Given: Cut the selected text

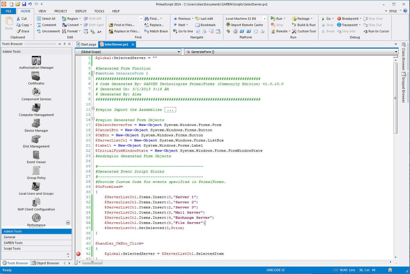Looking at the screenshot, I should [x=21, y=19].
